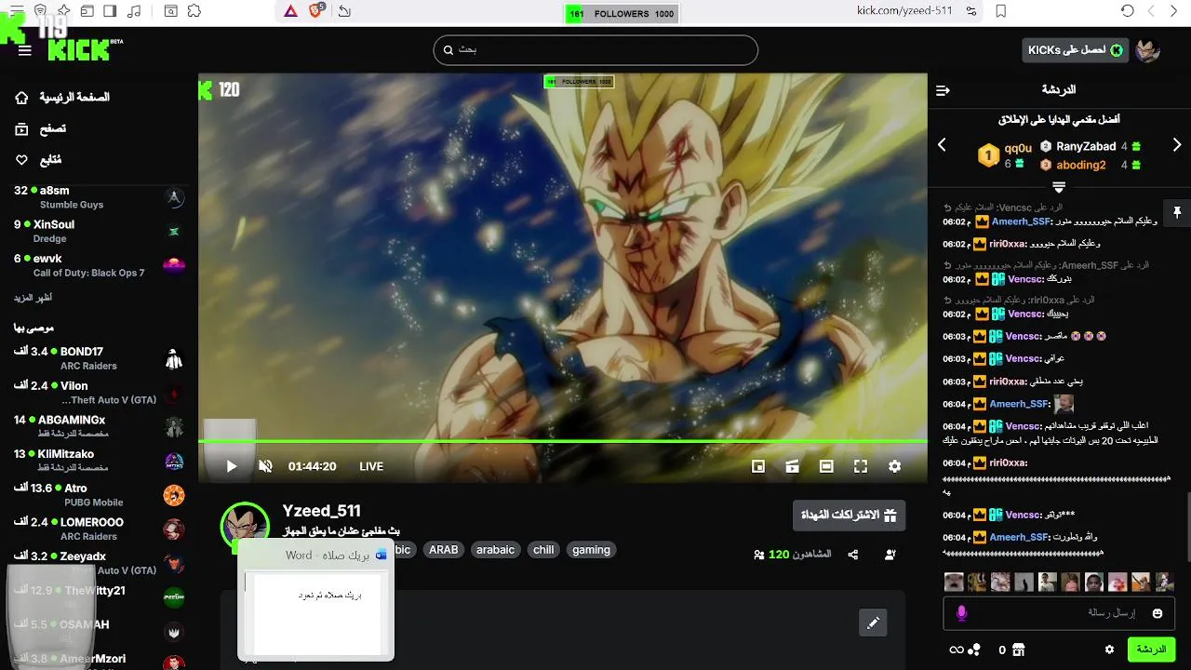Open recommended channel ABGAMINGx
Screen dimensions: 1191x670
click(98, 426)
